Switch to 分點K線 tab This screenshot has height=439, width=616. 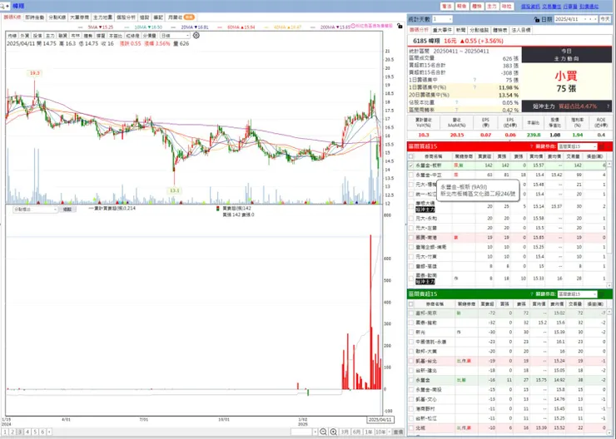click(57, 17)
